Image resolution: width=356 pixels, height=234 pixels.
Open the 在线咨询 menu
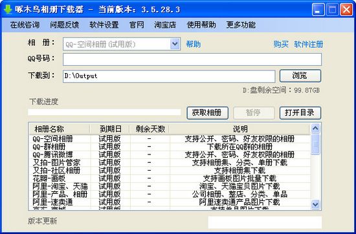(25, 25)
